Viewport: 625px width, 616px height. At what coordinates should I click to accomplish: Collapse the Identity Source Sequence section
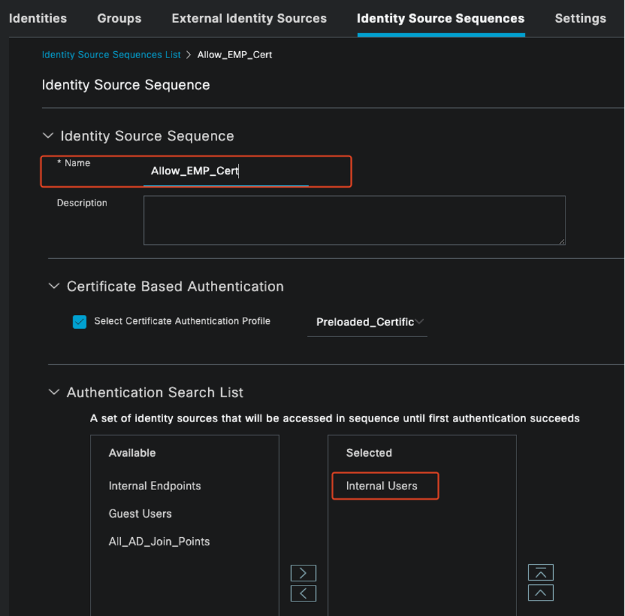click(48, 136)
